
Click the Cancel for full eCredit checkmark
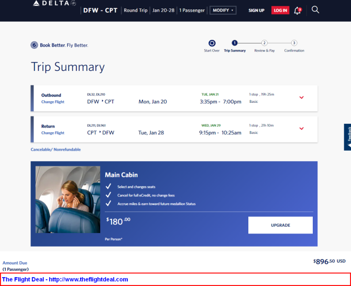pos(108,195)
